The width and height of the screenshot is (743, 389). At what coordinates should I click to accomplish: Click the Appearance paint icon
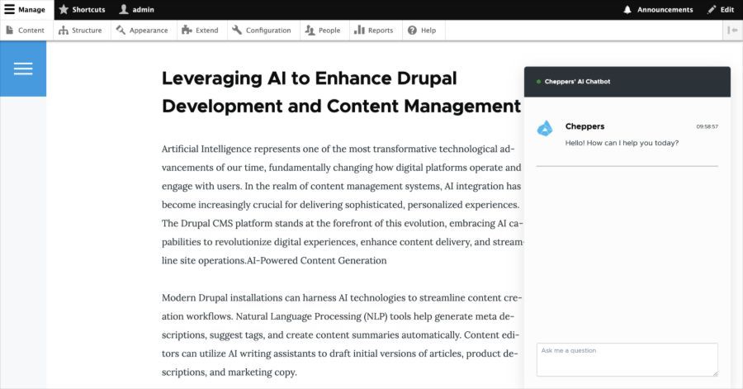click(x=121, y=30)
